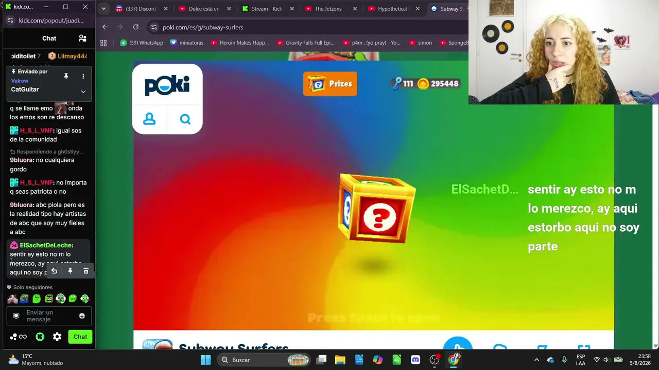
Task: Open the Gravity Falls Full Epi... bookmark
Action: click(305, 43)
